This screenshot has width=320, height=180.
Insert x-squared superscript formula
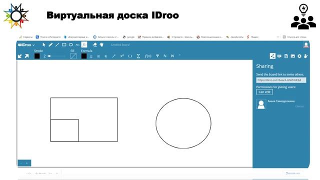click(x=122, y=56)
